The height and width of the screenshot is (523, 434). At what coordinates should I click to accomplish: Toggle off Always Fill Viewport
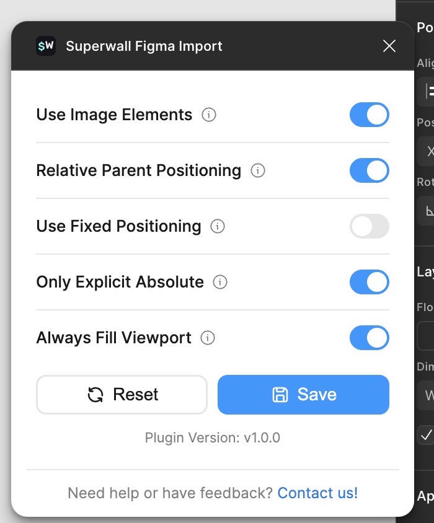[x=369, y=338]
